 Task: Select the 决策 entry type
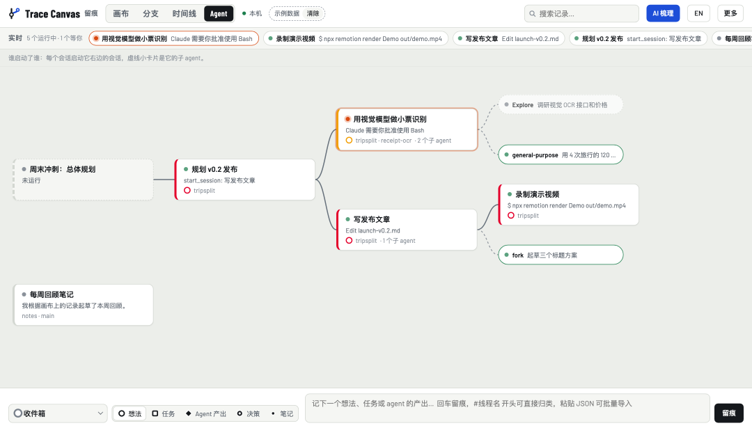249,413
